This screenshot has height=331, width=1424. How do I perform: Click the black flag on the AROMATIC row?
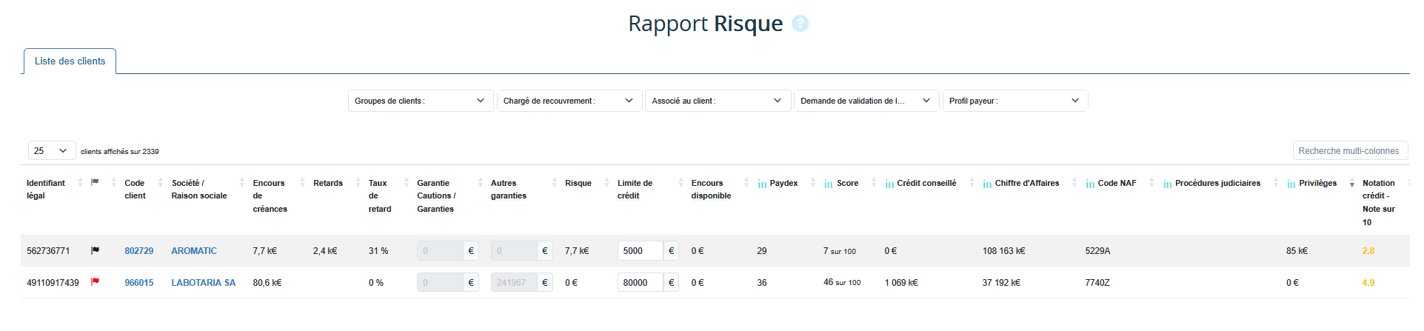tap(95, 251)
